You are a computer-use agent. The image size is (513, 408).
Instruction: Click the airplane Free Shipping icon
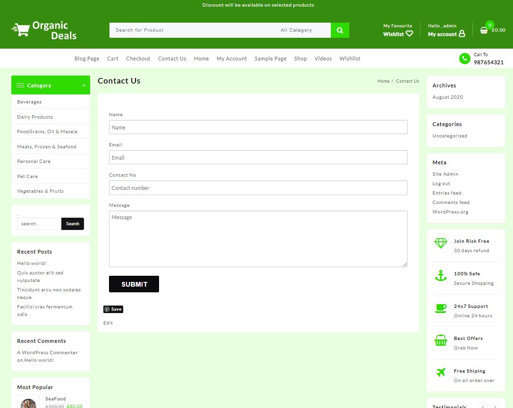coord(440,373)
